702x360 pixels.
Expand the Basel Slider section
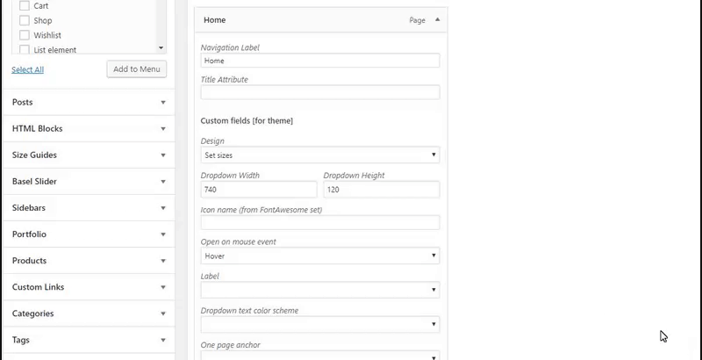(88, 181)
